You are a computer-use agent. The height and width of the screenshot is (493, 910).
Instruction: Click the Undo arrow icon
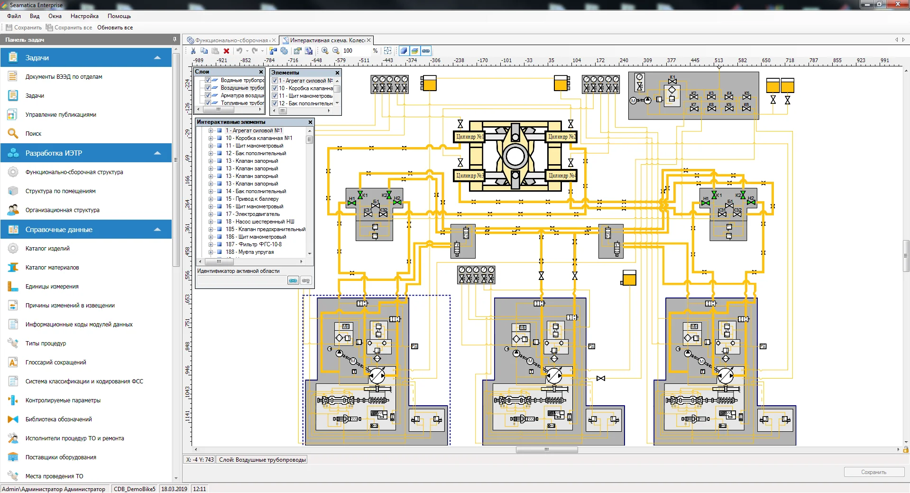tap(239, 51)
